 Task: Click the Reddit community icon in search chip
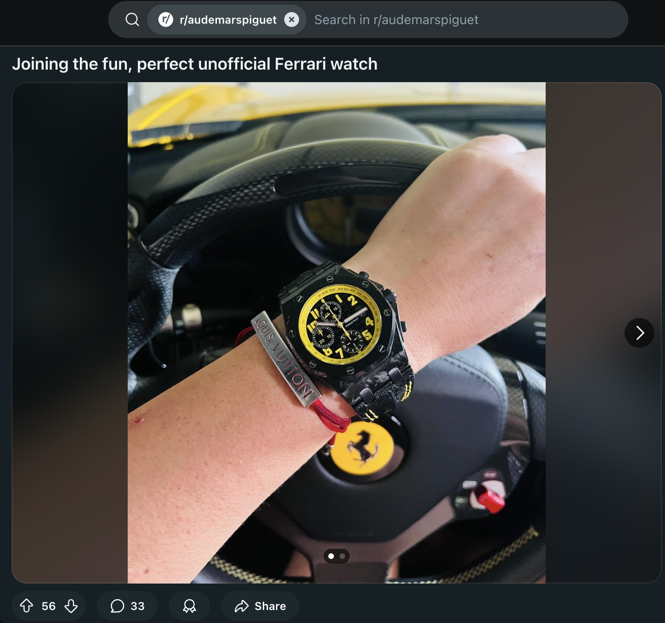point(166,19)
